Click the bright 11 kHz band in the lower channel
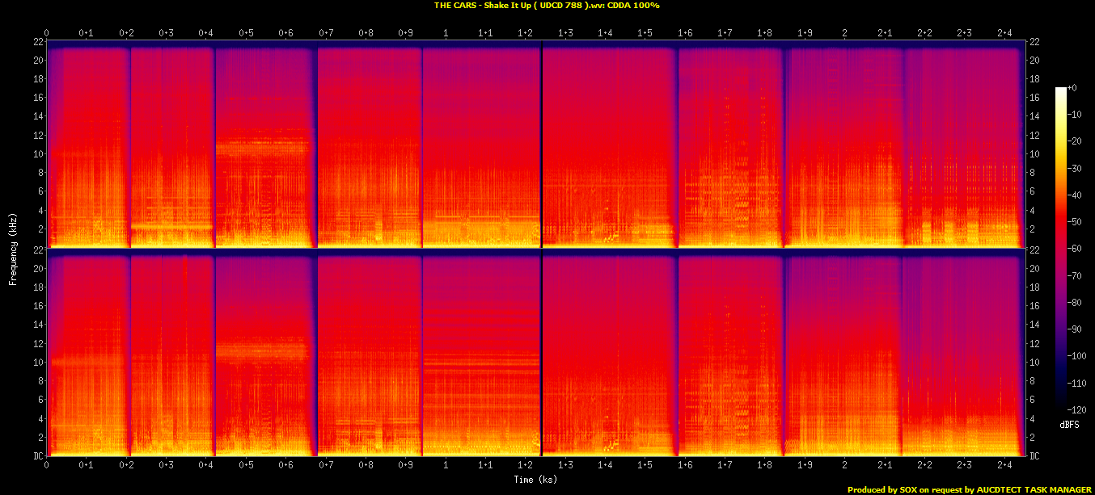Image resolution: width=1095 pixels, height=495 pixels. pyautogui.click(x=263, y=352)
